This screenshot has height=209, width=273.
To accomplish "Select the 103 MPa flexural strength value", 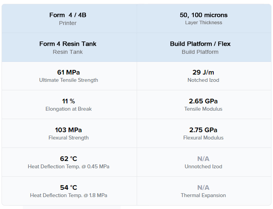I will 69,130.
